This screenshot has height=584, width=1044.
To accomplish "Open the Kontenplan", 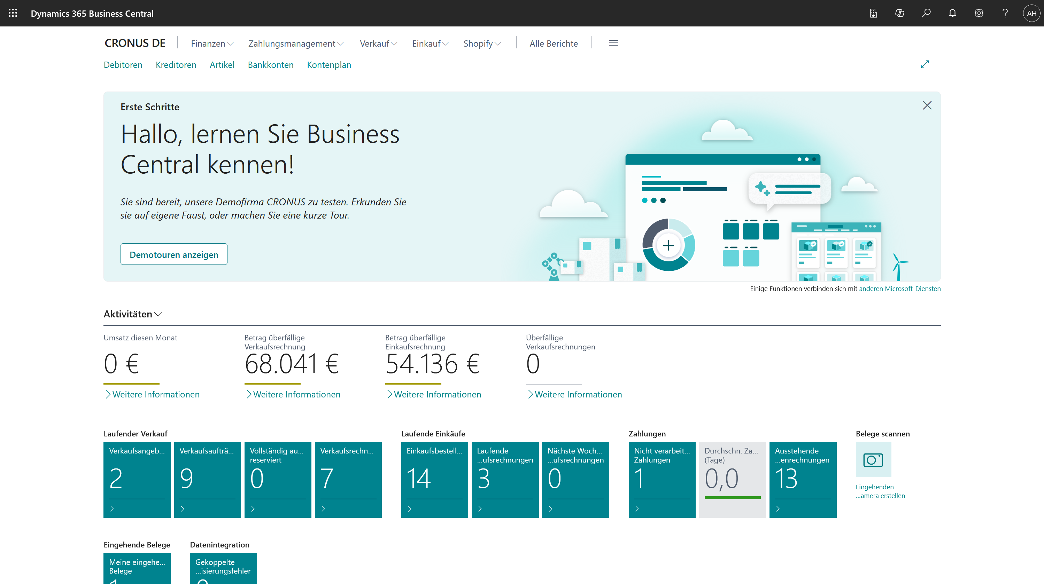I will pos(329,65).
